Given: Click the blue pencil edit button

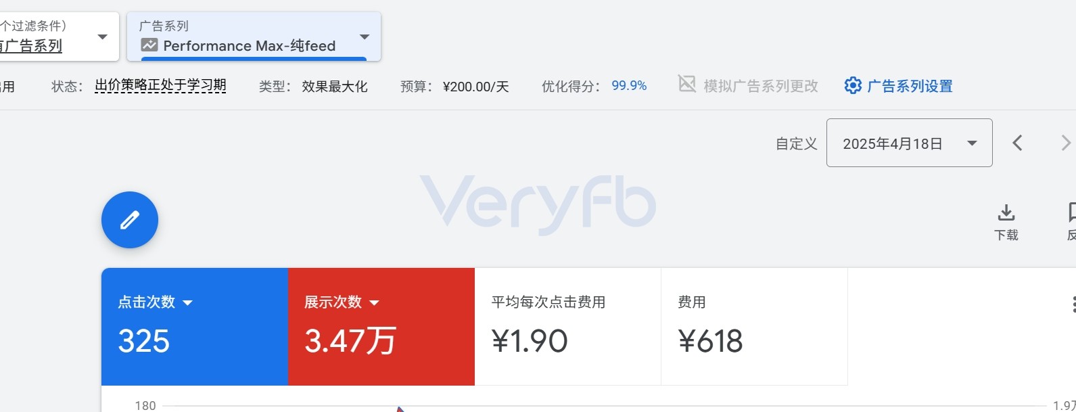Looking at the screenshot, I should [x=130, y=220].
